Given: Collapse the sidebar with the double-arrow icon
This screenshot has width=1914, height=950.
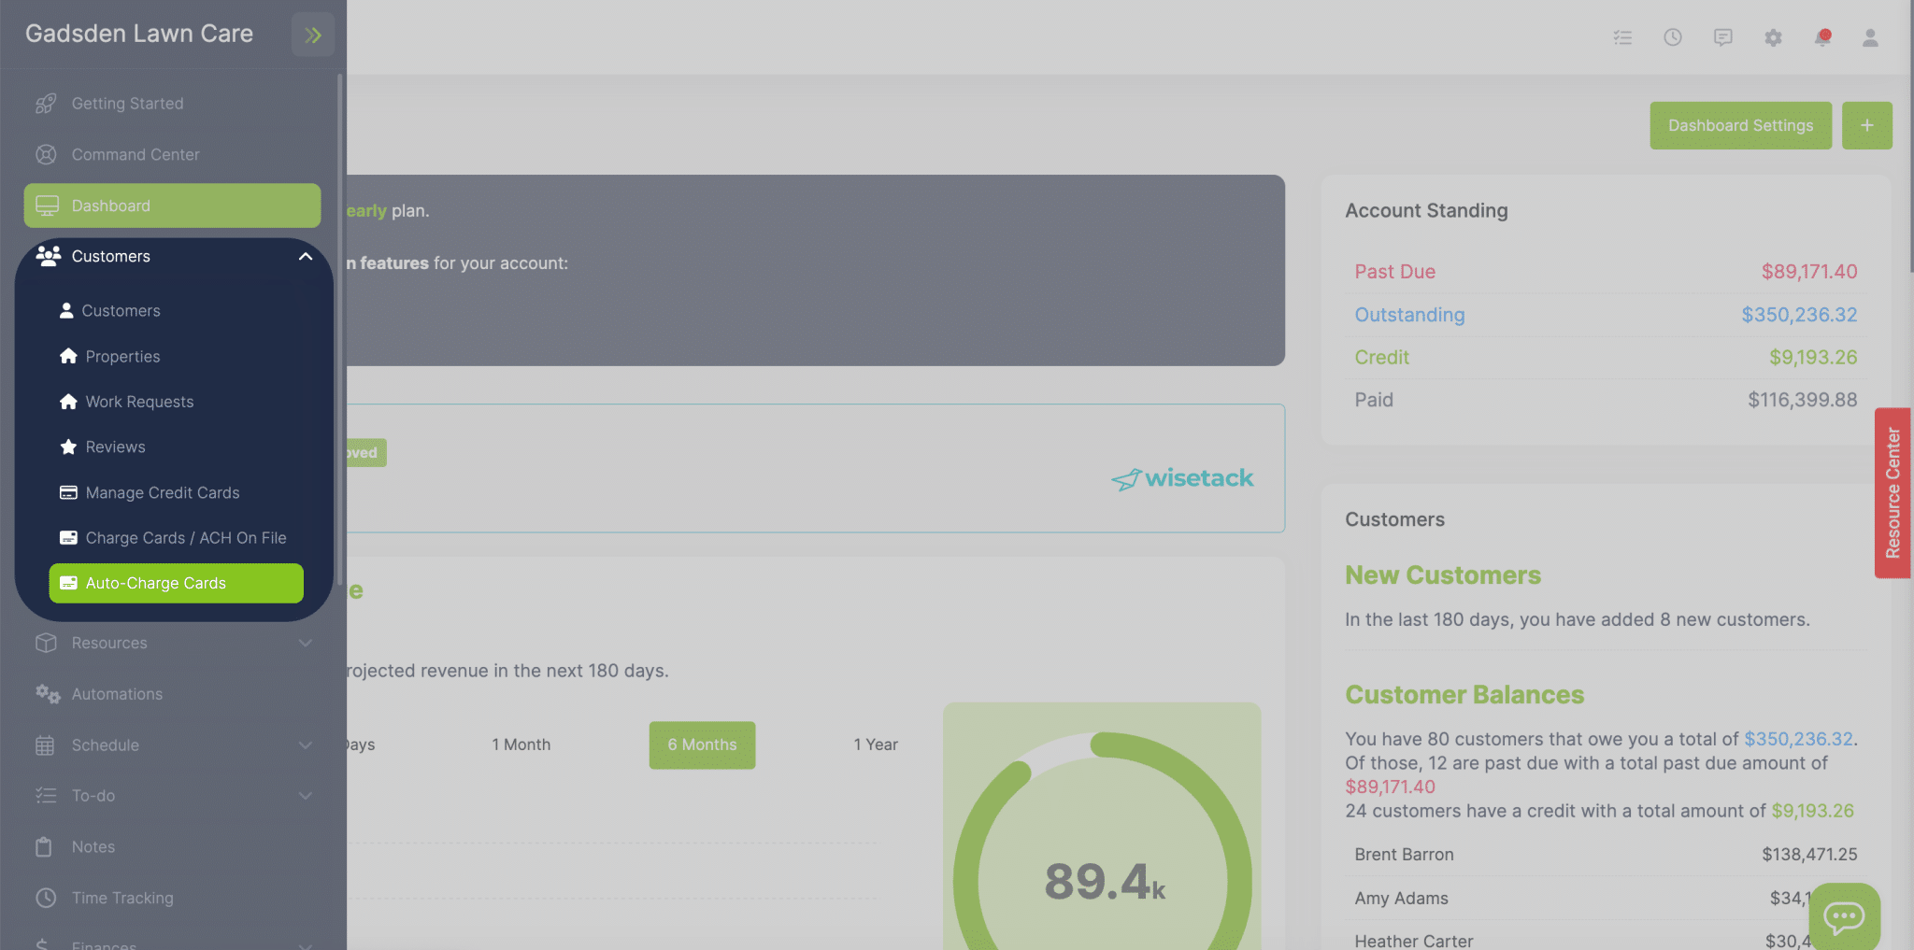Looking at the screenshot, I should 313,34.
